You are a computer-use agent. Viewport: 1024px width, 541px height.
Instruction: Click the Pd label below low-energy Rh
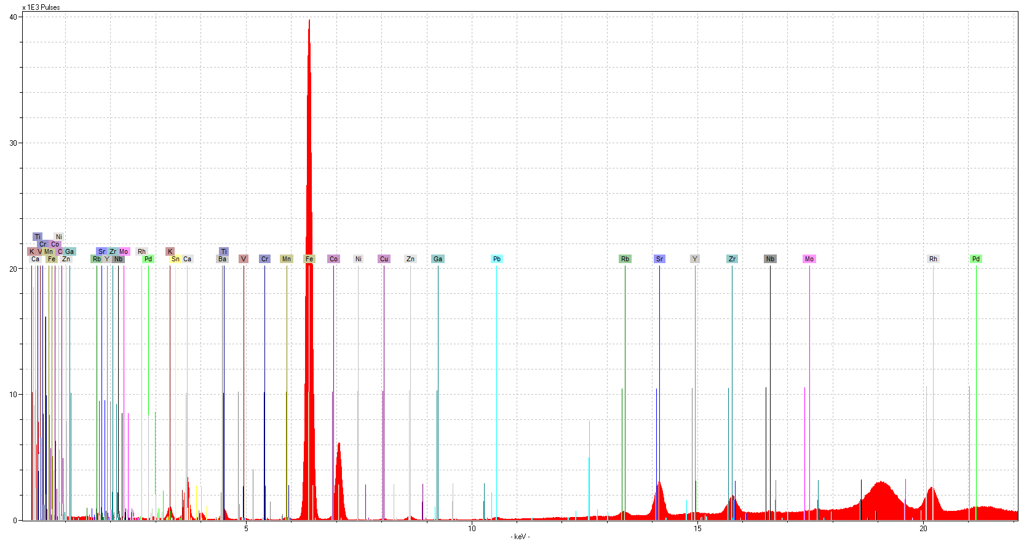coord(148,259)
